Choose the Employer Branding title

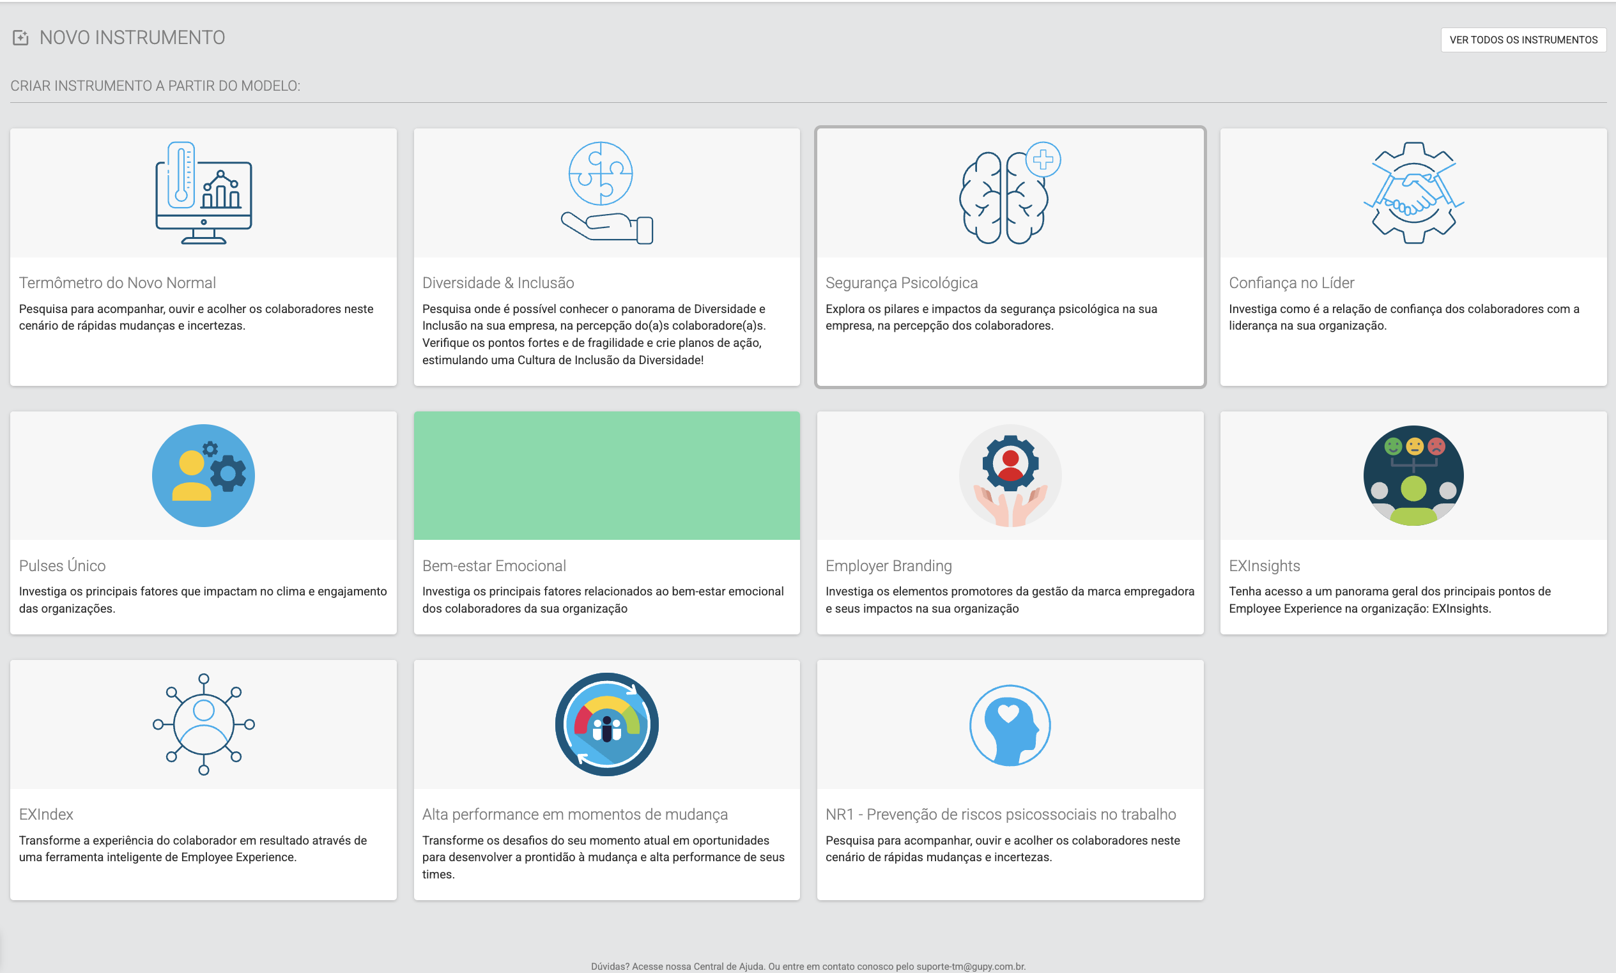pyautogui.click(x=889, y=565)
